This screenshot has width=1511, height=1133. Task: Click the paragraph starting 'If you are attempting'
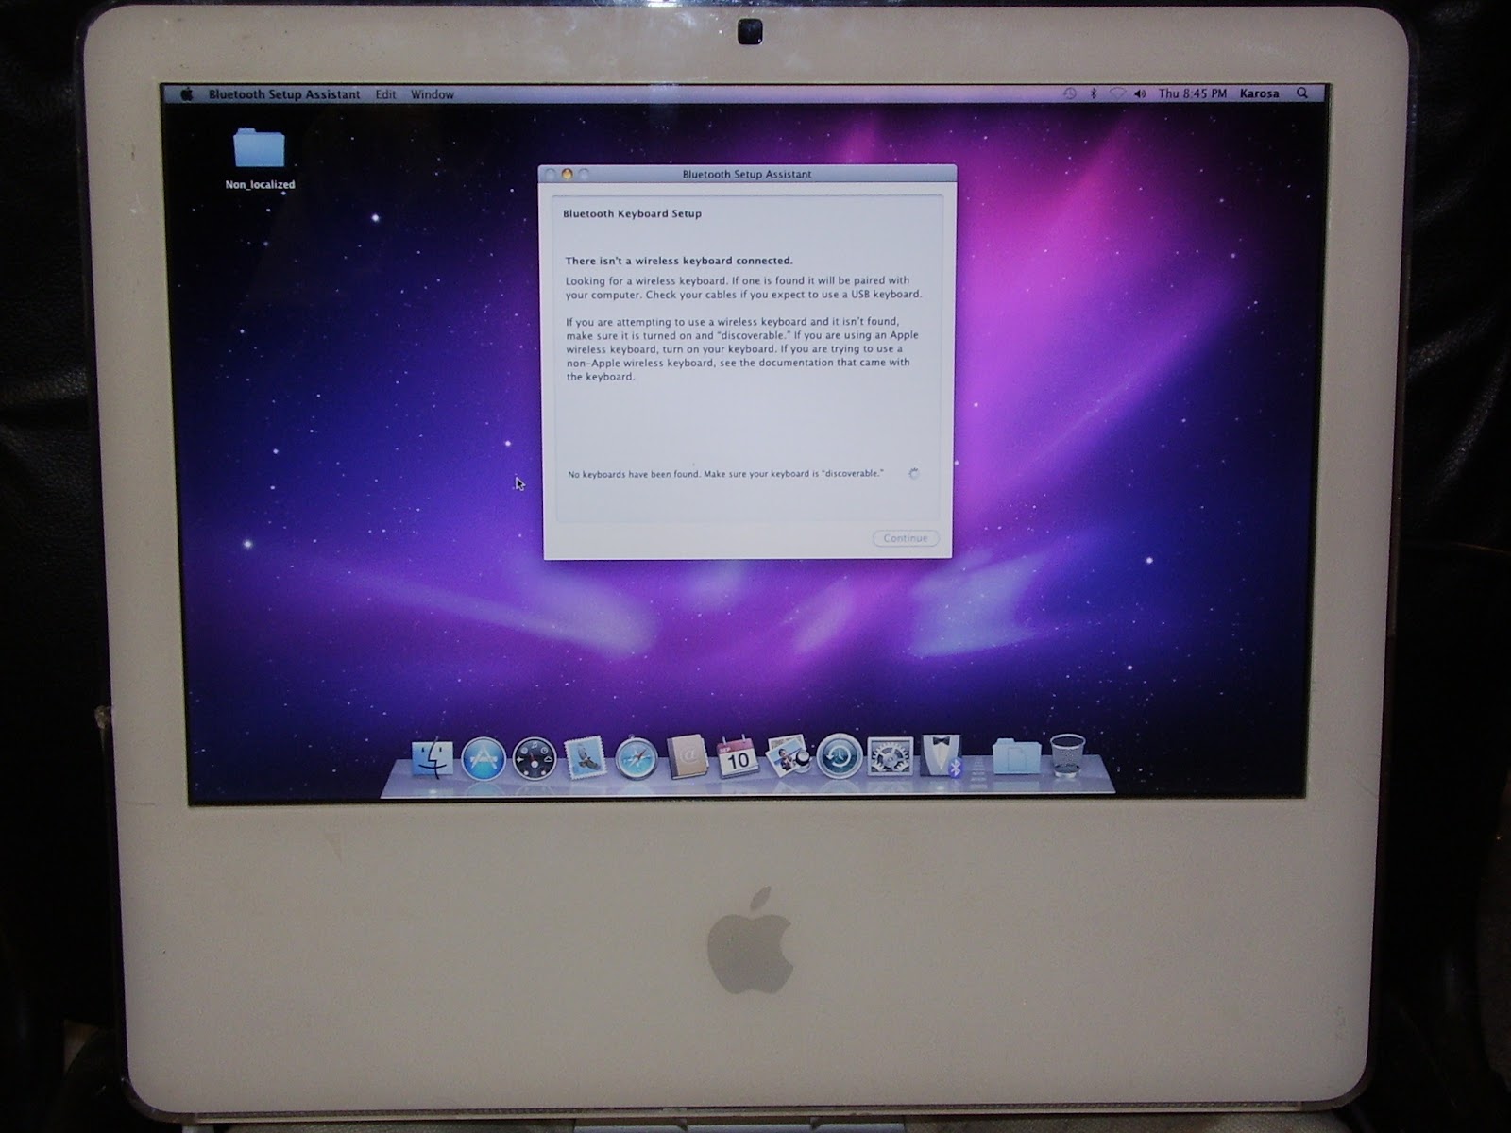[x=742, y=348]
